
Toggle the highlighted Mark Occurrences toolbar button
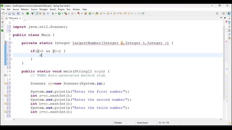coord(36,14)
